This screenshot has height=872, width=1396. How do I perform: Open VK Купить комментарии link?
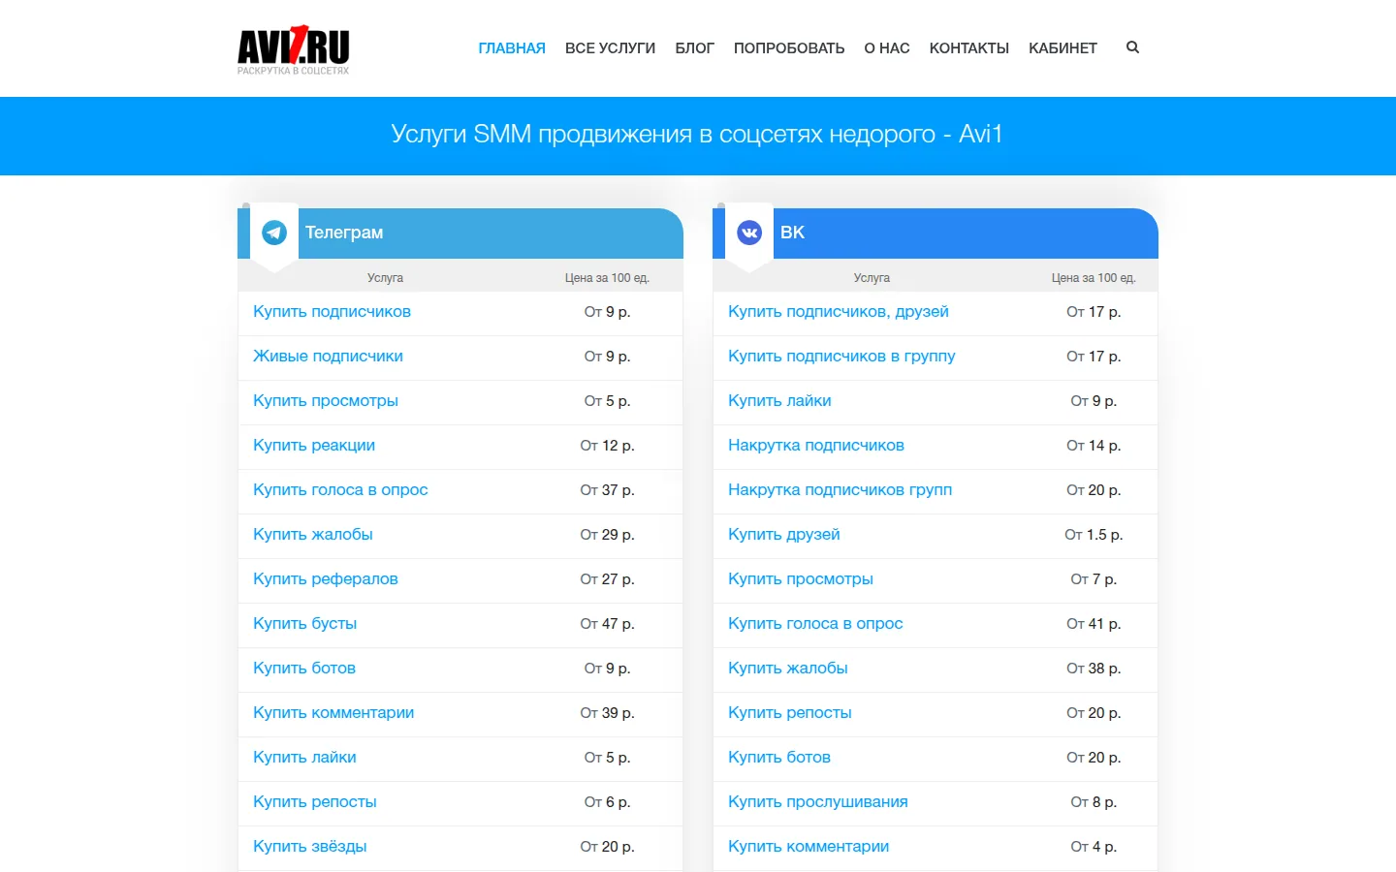[x=809, y=847]
